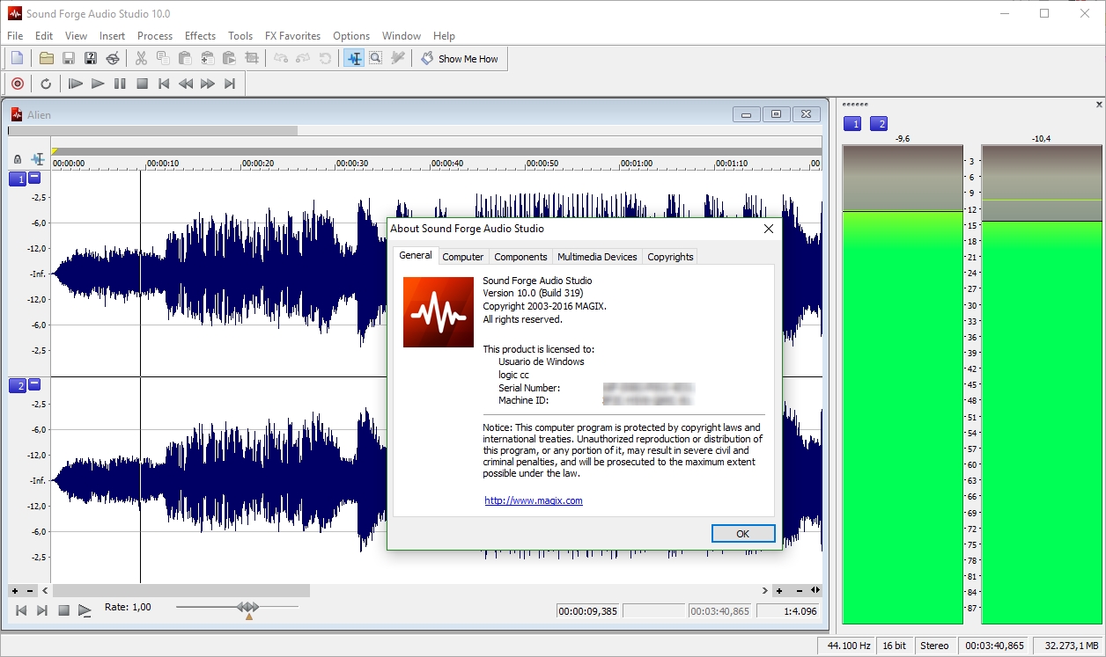Click OK in the About dialog

(x=743, y=534)
